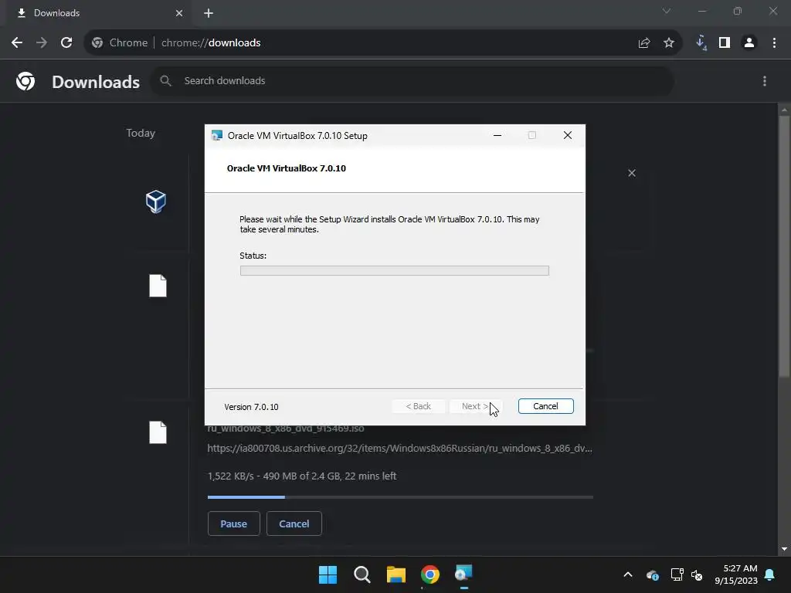Viewport: 791px width, 593px height.
Task: Select the Downloads tab
Action: click(98, 13)
